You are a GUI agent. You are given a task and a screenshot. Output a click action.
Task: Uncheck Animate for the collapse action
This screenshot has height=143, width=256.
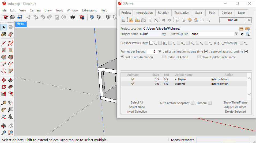(x=133, y=79)
